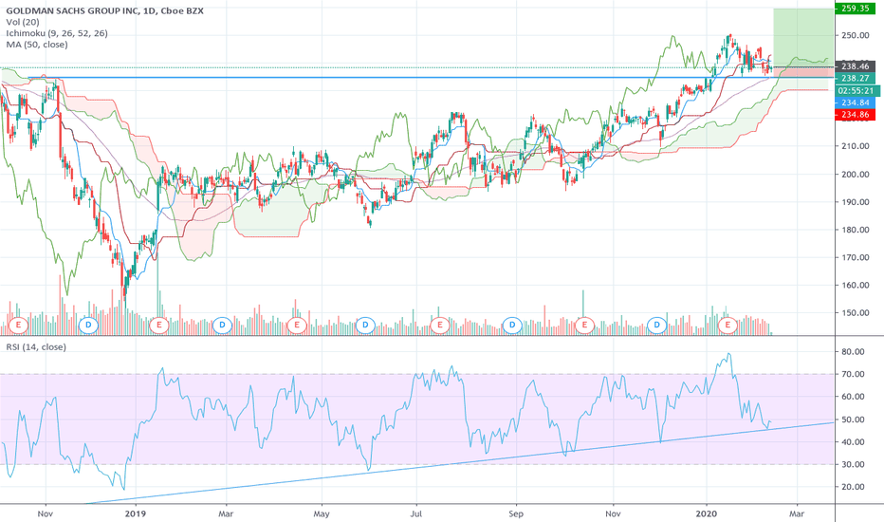Viewport: 884px width, 522px height.
Task: Click the RSI 30.00 axis label
Action: [x=853, y=464]
